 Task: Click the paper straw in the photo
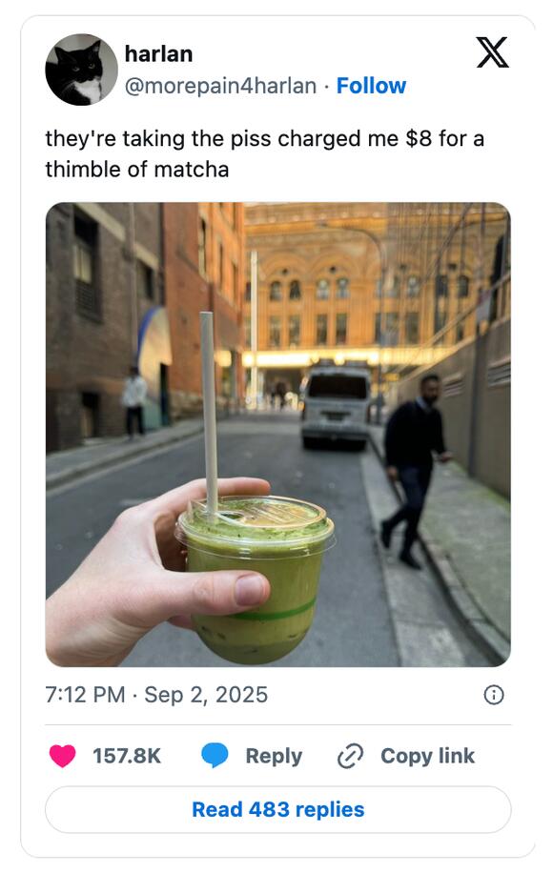tap(209, 413)
